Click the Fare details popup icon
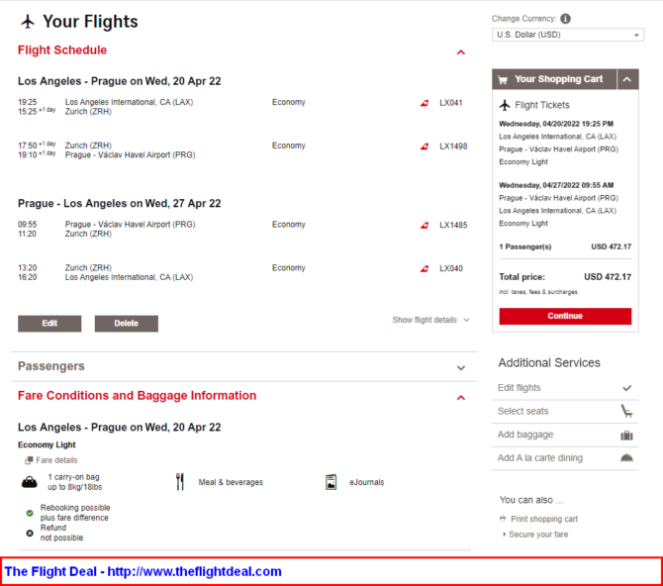The image size is (663, 586). (29, 460)
